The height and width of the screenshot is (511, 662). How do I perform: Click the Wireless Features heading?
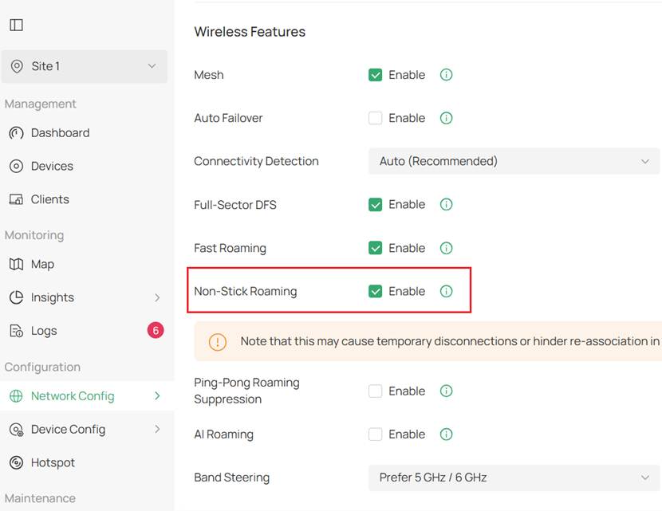pos(250,32)
